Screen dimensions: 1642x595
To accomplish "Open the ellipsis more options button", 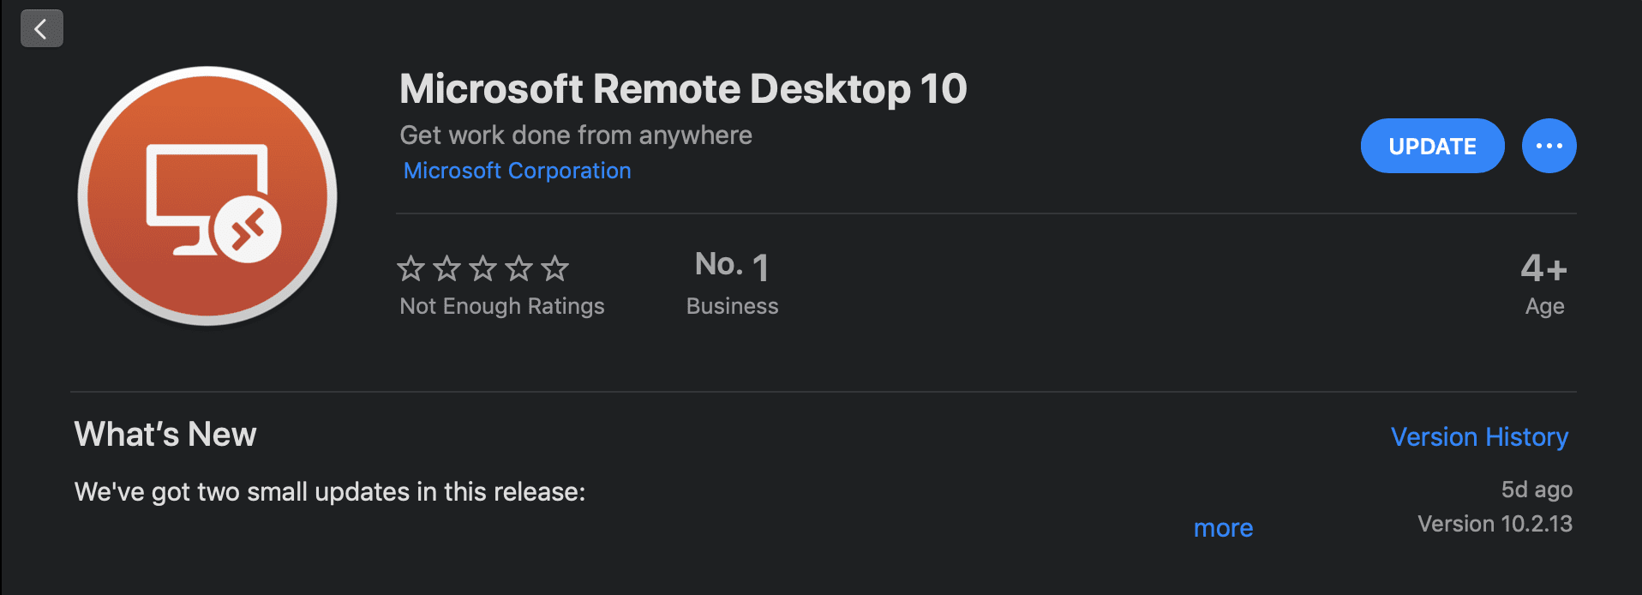I will (x=1549, y=146).
